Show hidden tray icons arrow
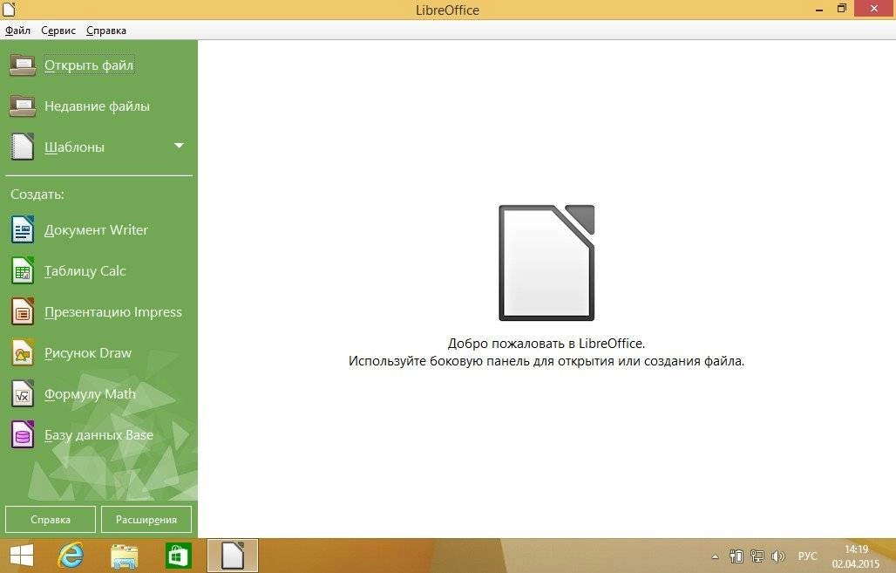Viewport: 896px width, 573px height. 715,556
